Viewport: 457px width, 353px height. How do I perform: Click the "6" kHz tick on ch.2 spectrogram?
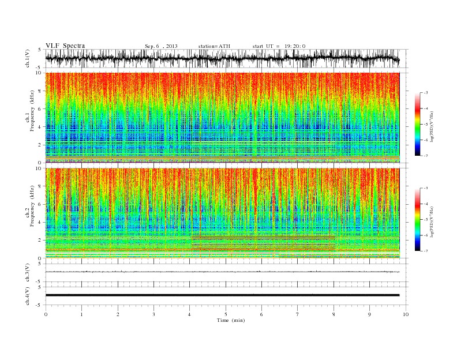click(40, 204)
